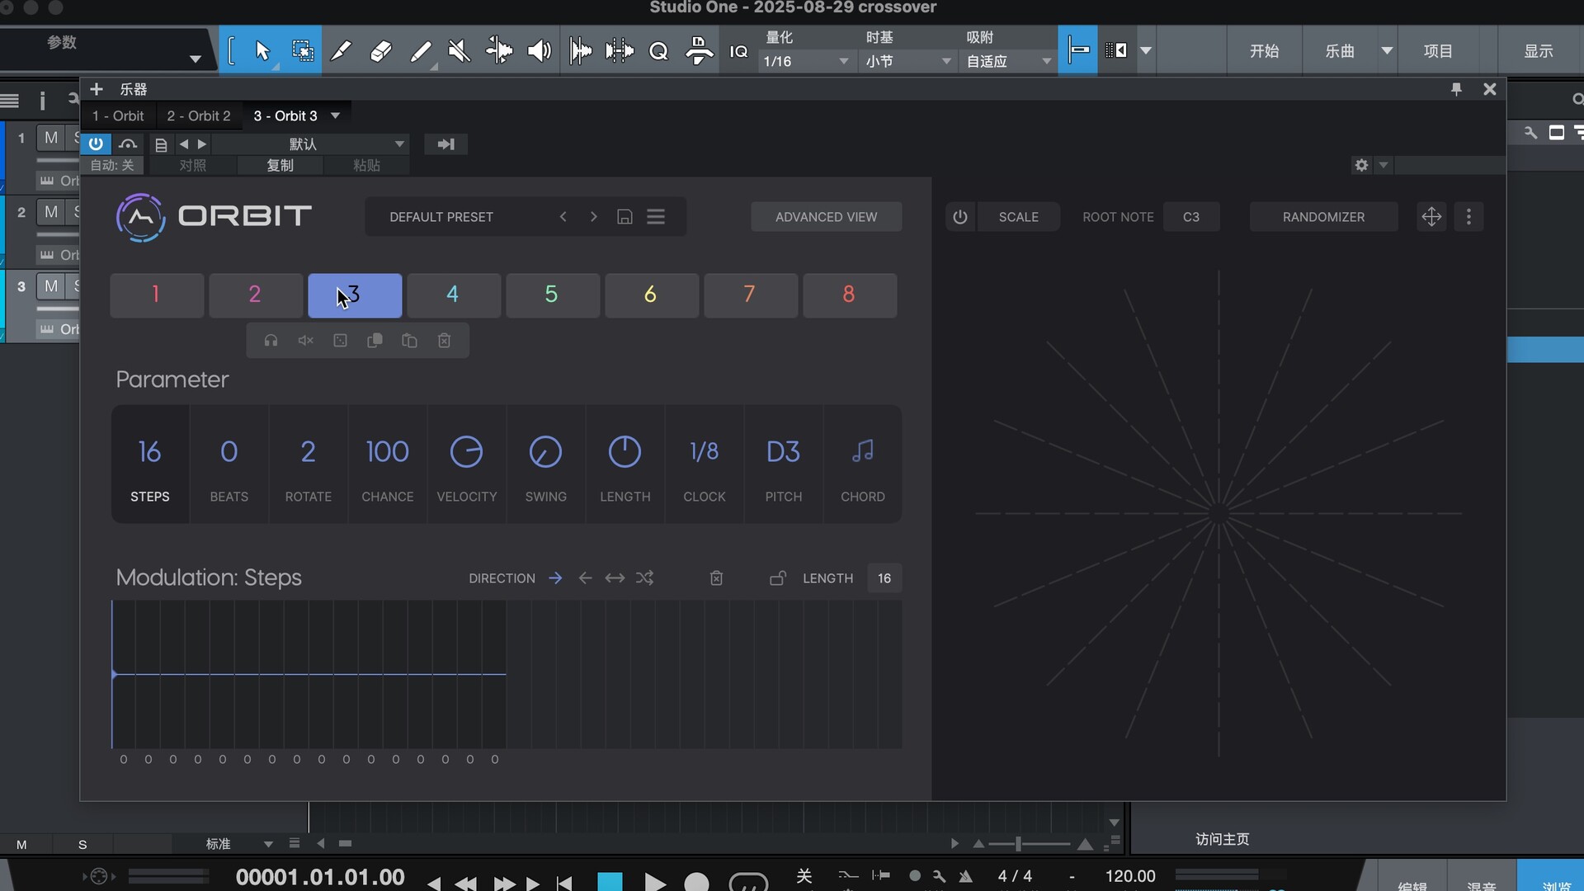Image resolution: width=1584 pixels, height=891 pixels.
Task: Clear modulation steps with trash icon
Action: 716,578
